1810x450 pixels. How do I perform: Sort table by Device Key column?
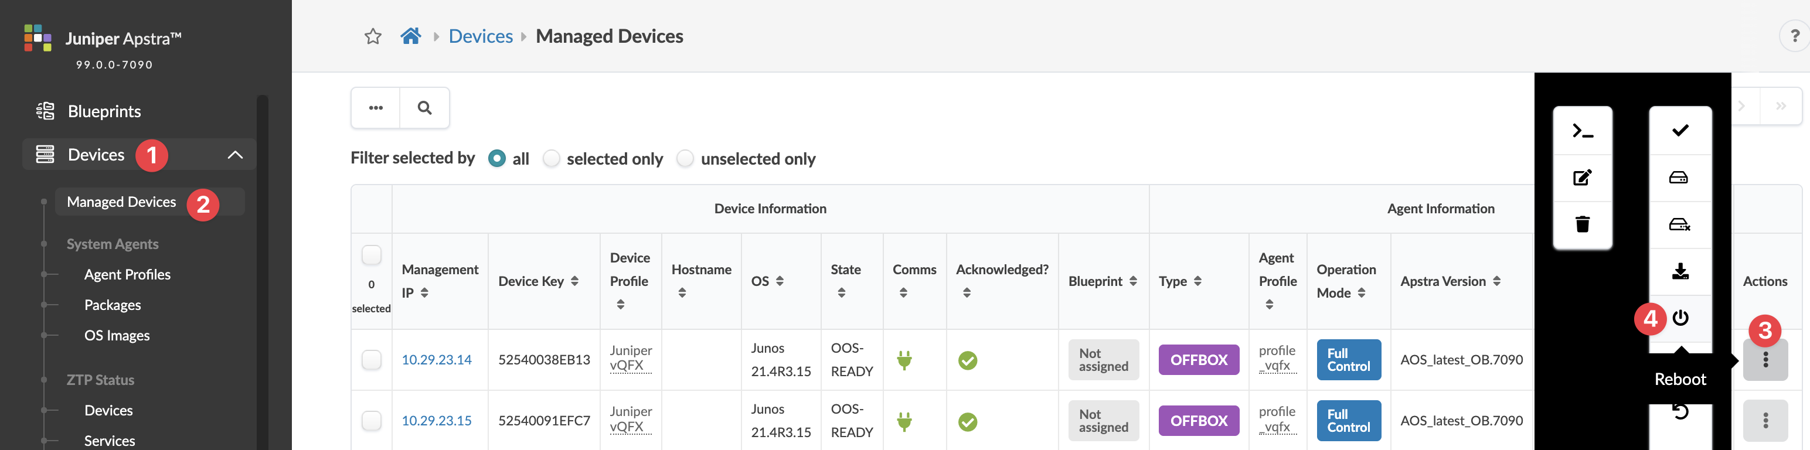tap(575, 281)
